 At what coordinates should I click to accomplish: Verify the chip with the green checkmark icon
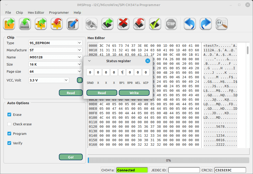coord(155,24)
